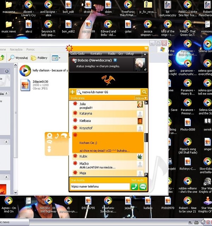Select contact Kiełbasa
Image resolution: width=212 pixels, height=226 pixels.
coord(108,121)
